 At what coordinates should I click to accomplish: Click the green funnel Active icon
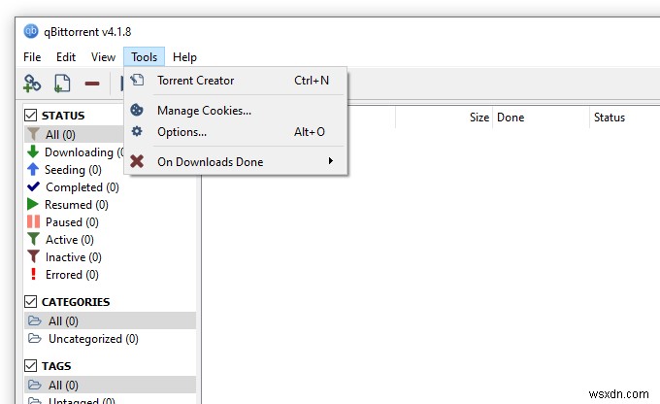pyautogui.click(x=33, y=239)
